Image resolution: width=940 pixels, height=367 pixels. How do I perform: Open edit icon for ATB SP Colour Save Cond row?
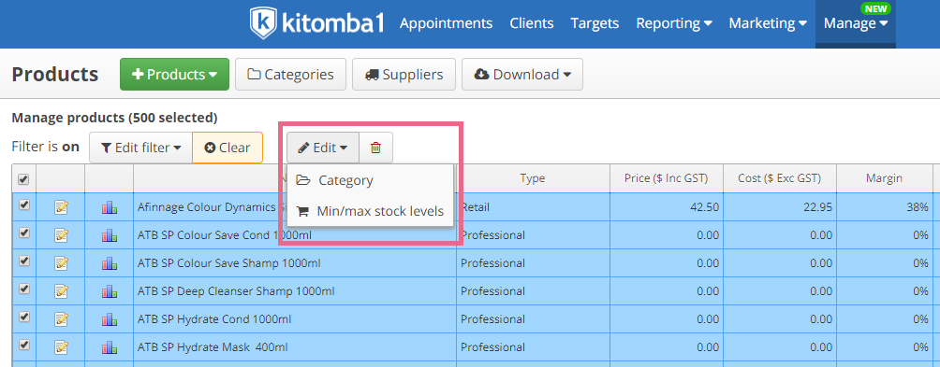(61, 235)
